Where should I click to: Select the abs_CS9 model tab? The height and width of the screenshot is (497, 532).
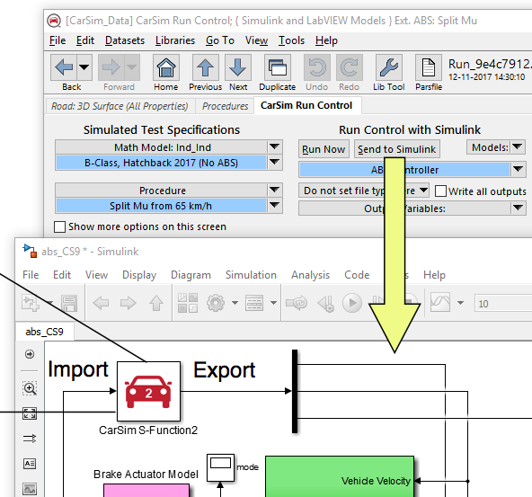point(44,332)
